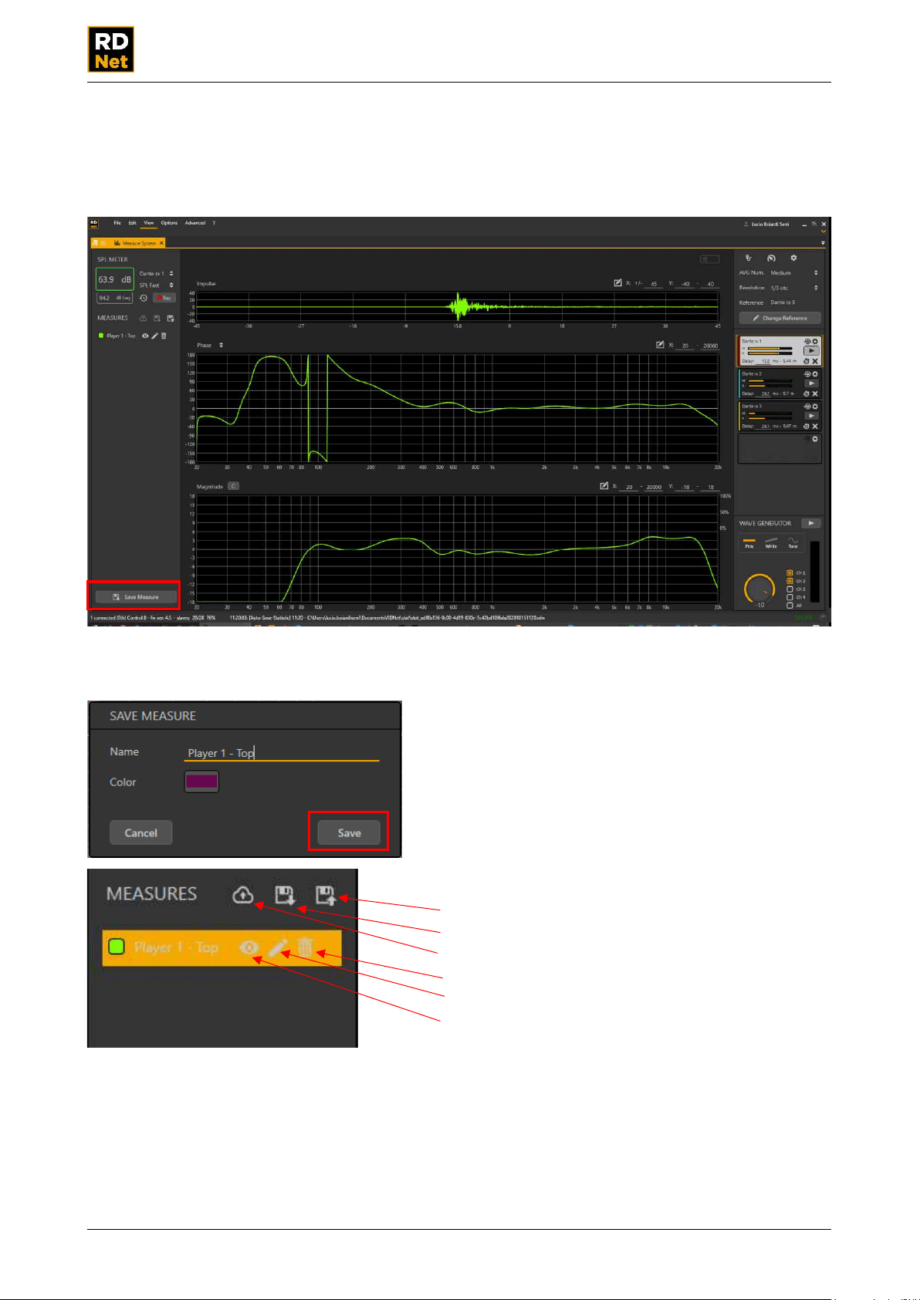
Task: Uncheck the Ch 2 output checkbox
Action: [790, 581]
